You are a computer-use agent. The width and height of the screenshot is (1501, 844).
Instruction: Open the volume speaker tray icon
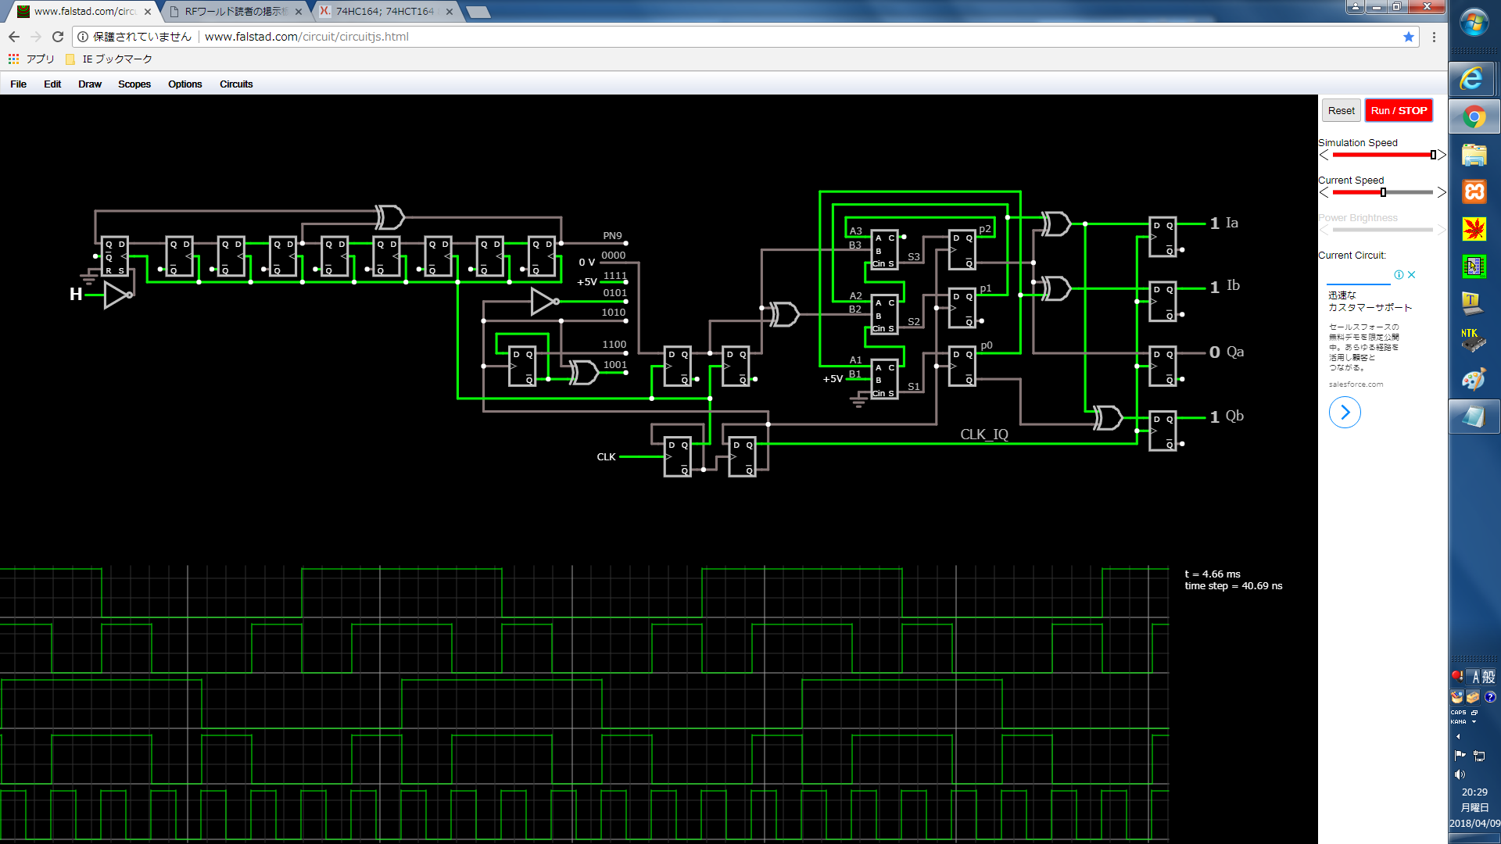click(1460, 774)
